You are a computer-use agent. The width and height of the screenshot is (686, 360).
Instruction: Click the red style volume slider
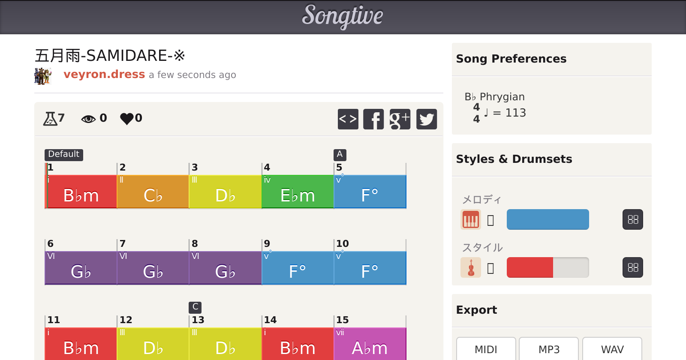[x=548, y=267]
